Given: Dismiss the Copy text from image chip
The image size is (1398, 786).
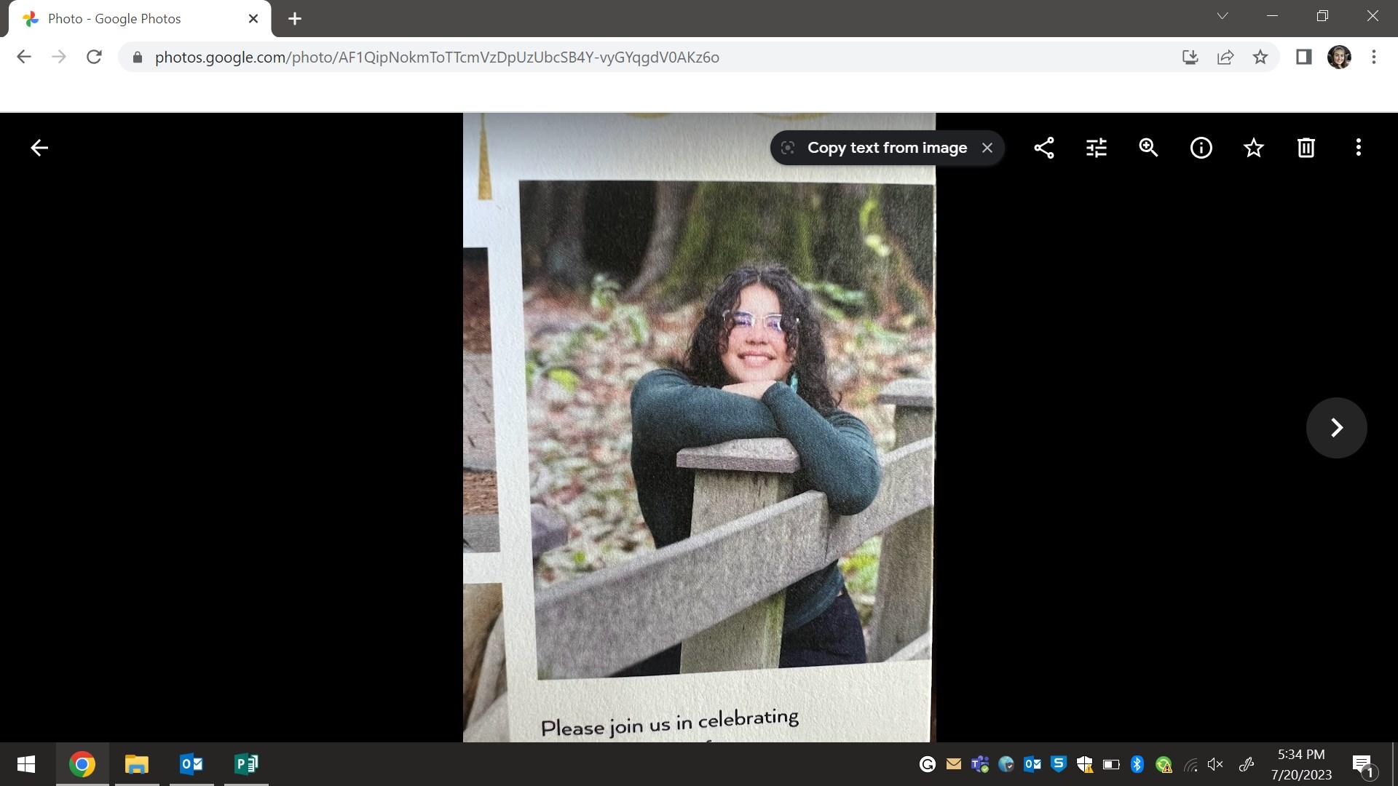Looking at the screenshot, I should 987,148.
